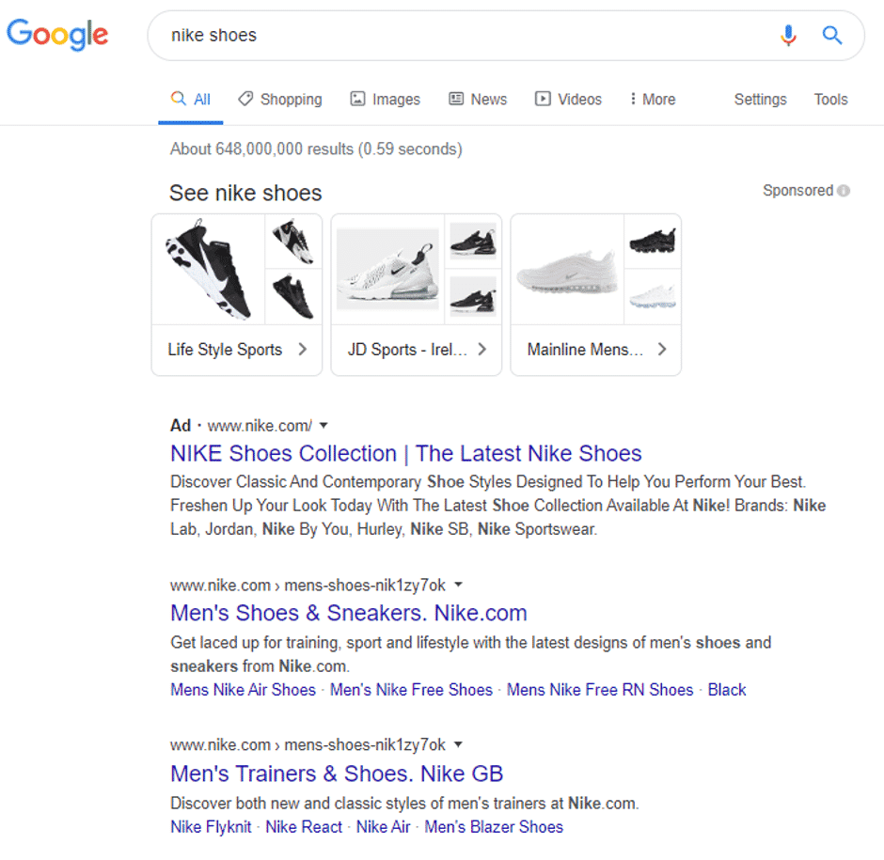Open Men's Trainers & Shoes Nike GB link
Image resolution: width=884 pixels, height=860 pixels.
click(337, 774)
